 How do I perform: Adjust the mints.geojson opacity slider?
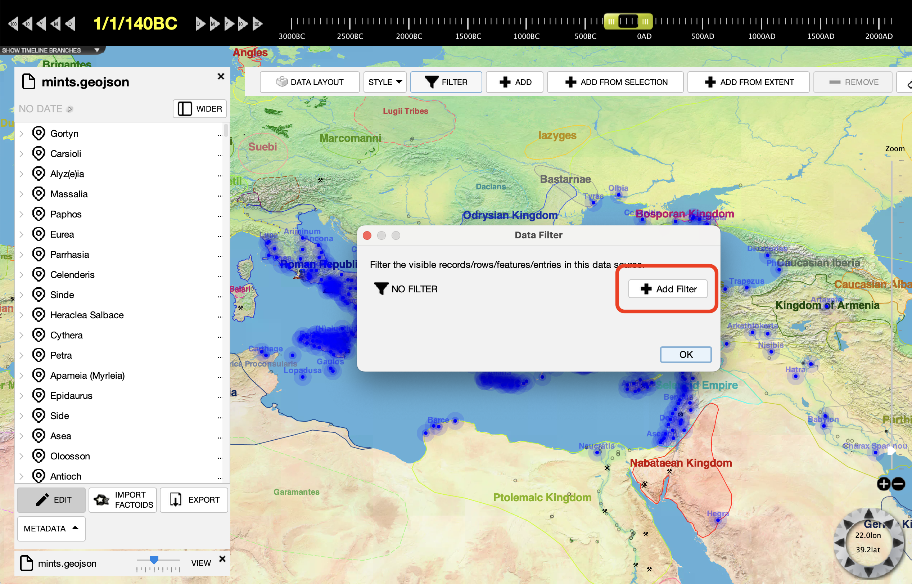(x=154, y=560)
